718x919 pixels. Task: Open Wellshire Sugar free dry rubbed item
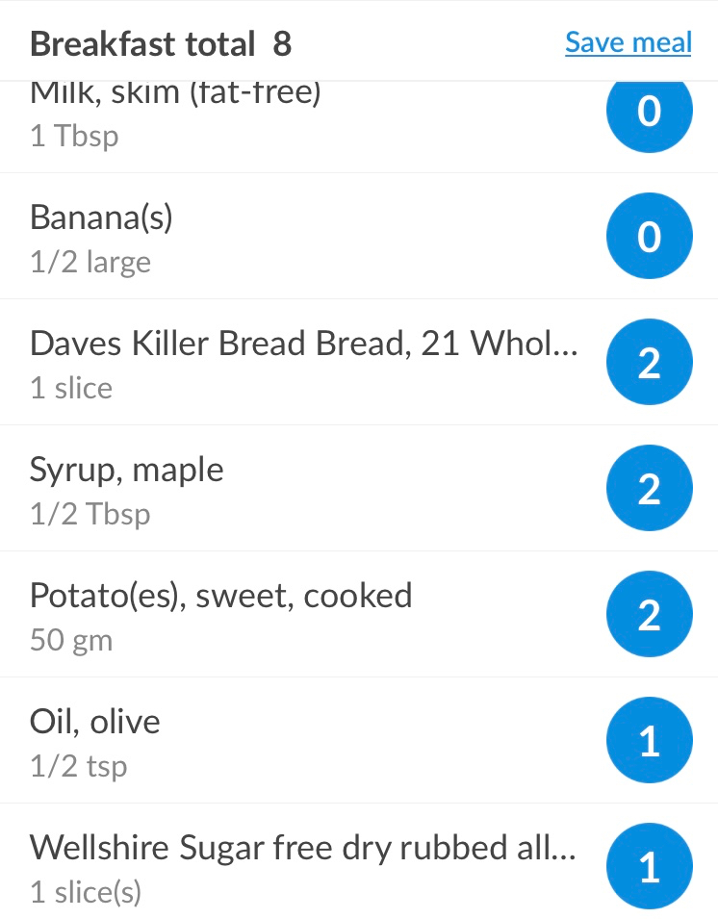(x=359, y=861)
